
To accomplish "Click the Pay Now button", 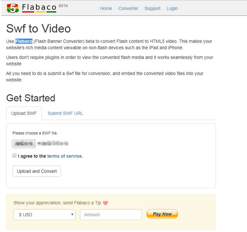I will pyautogui.click(x=162, y=214).
